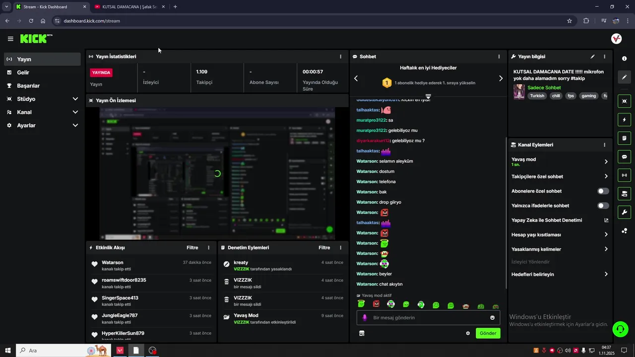Open Yavaş mod settings chevron
Viewport: 635px width, 357px height.
[x=606, y=162]
